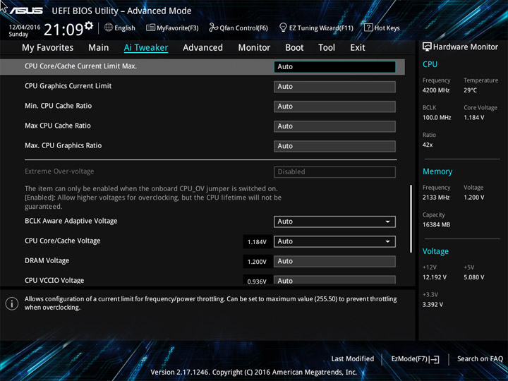Launch Qfan Control(F6)

238,28
